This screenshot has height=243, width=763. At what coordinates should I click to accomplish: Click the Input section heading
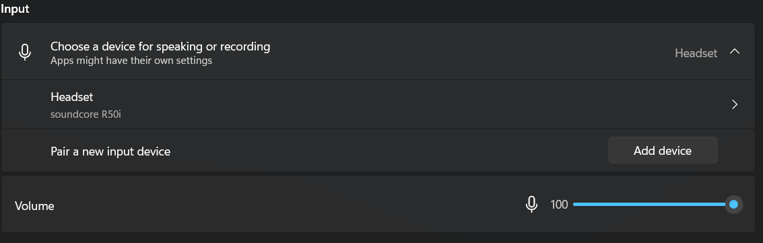tap(15, 8)
